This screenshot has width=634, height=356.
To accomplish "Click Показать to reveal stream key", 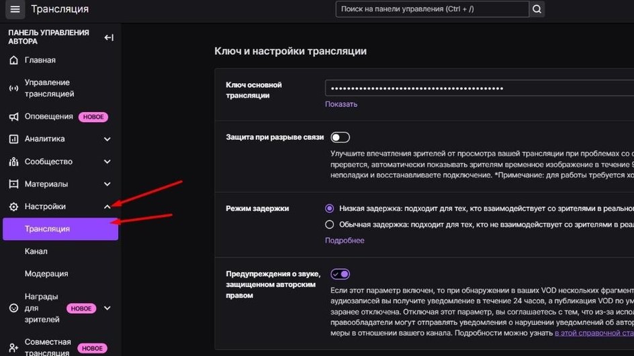I will point(341,104).
